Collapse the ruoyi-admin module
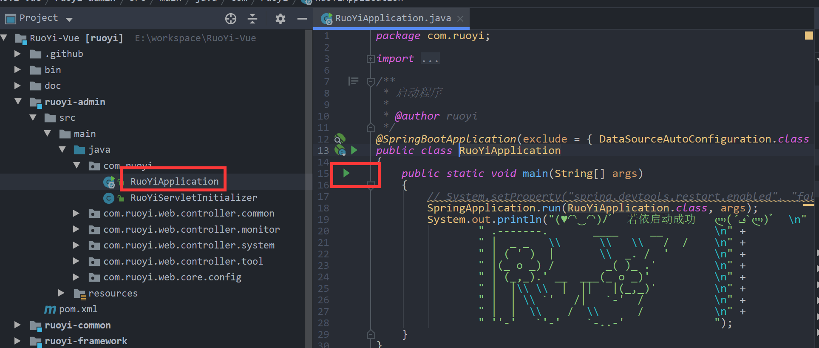This screenshot has width=819, height=348. click(x=18, y=101)
